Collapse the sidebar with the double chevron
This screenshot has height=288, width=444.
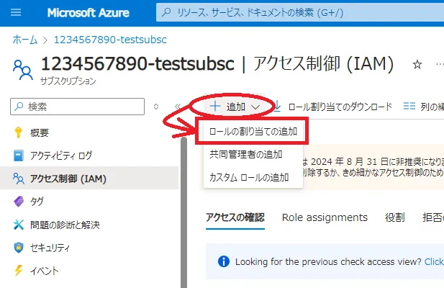[x=178, y=107]
